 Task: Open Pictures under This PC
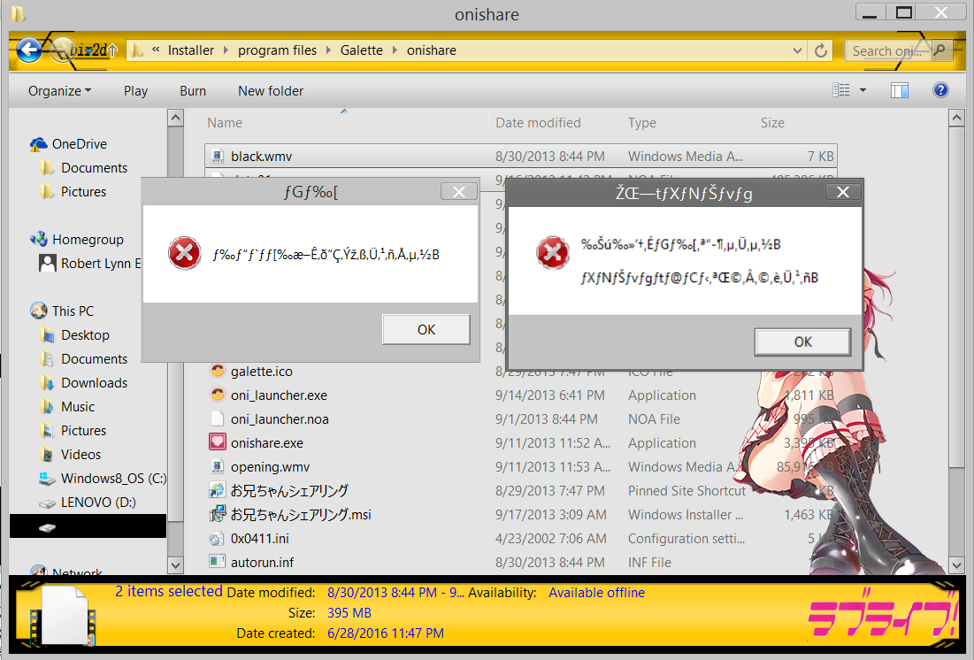pos(83,431)
